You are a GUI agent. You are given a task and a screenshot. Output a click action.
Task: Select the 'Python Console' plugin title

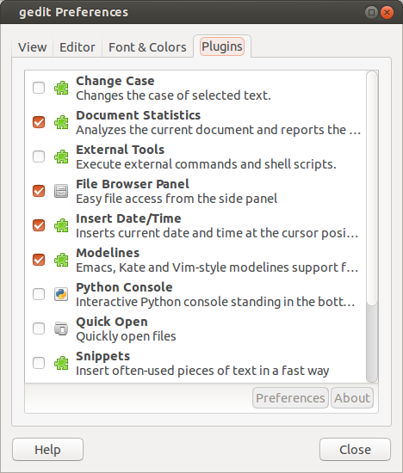coord(124,287)
